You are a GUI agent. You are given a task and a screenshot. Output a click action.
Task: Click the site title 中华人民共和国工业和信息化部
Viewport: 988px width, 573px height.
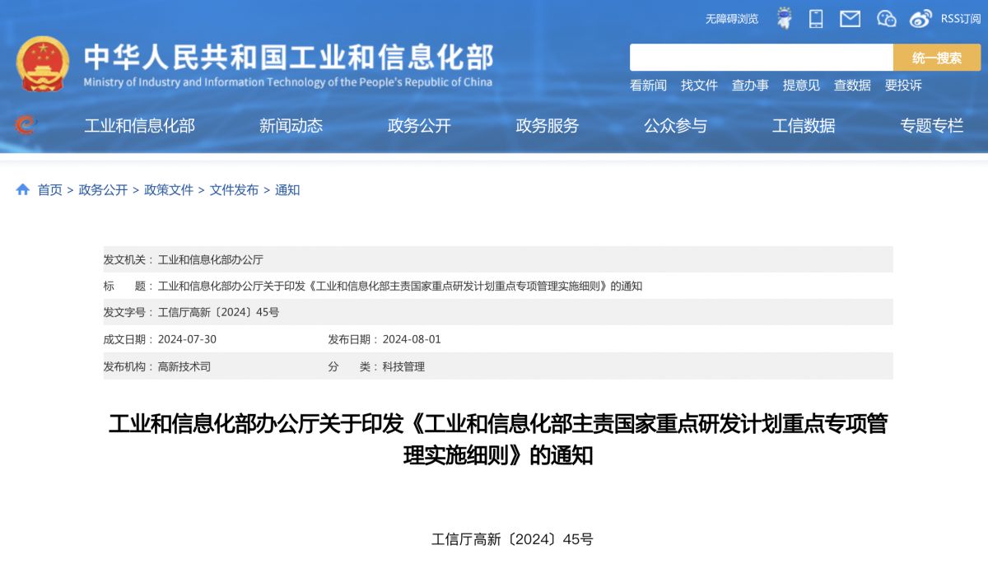pos(288,57)
